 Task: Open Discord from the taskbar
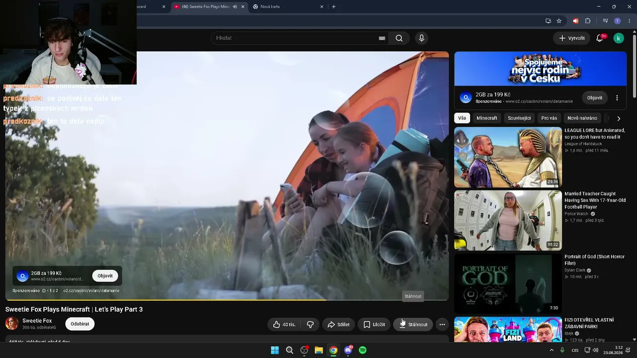[348, 350]
